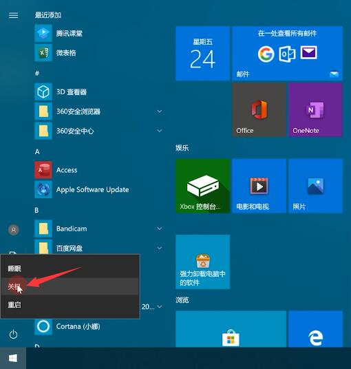
Task: Expand the 百度网盘 folder chevron
Action: (x=160, y=248)
